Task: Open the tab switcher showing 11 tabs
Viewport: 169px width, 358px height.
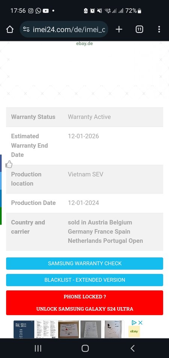Action: click(x=139, y=29)
